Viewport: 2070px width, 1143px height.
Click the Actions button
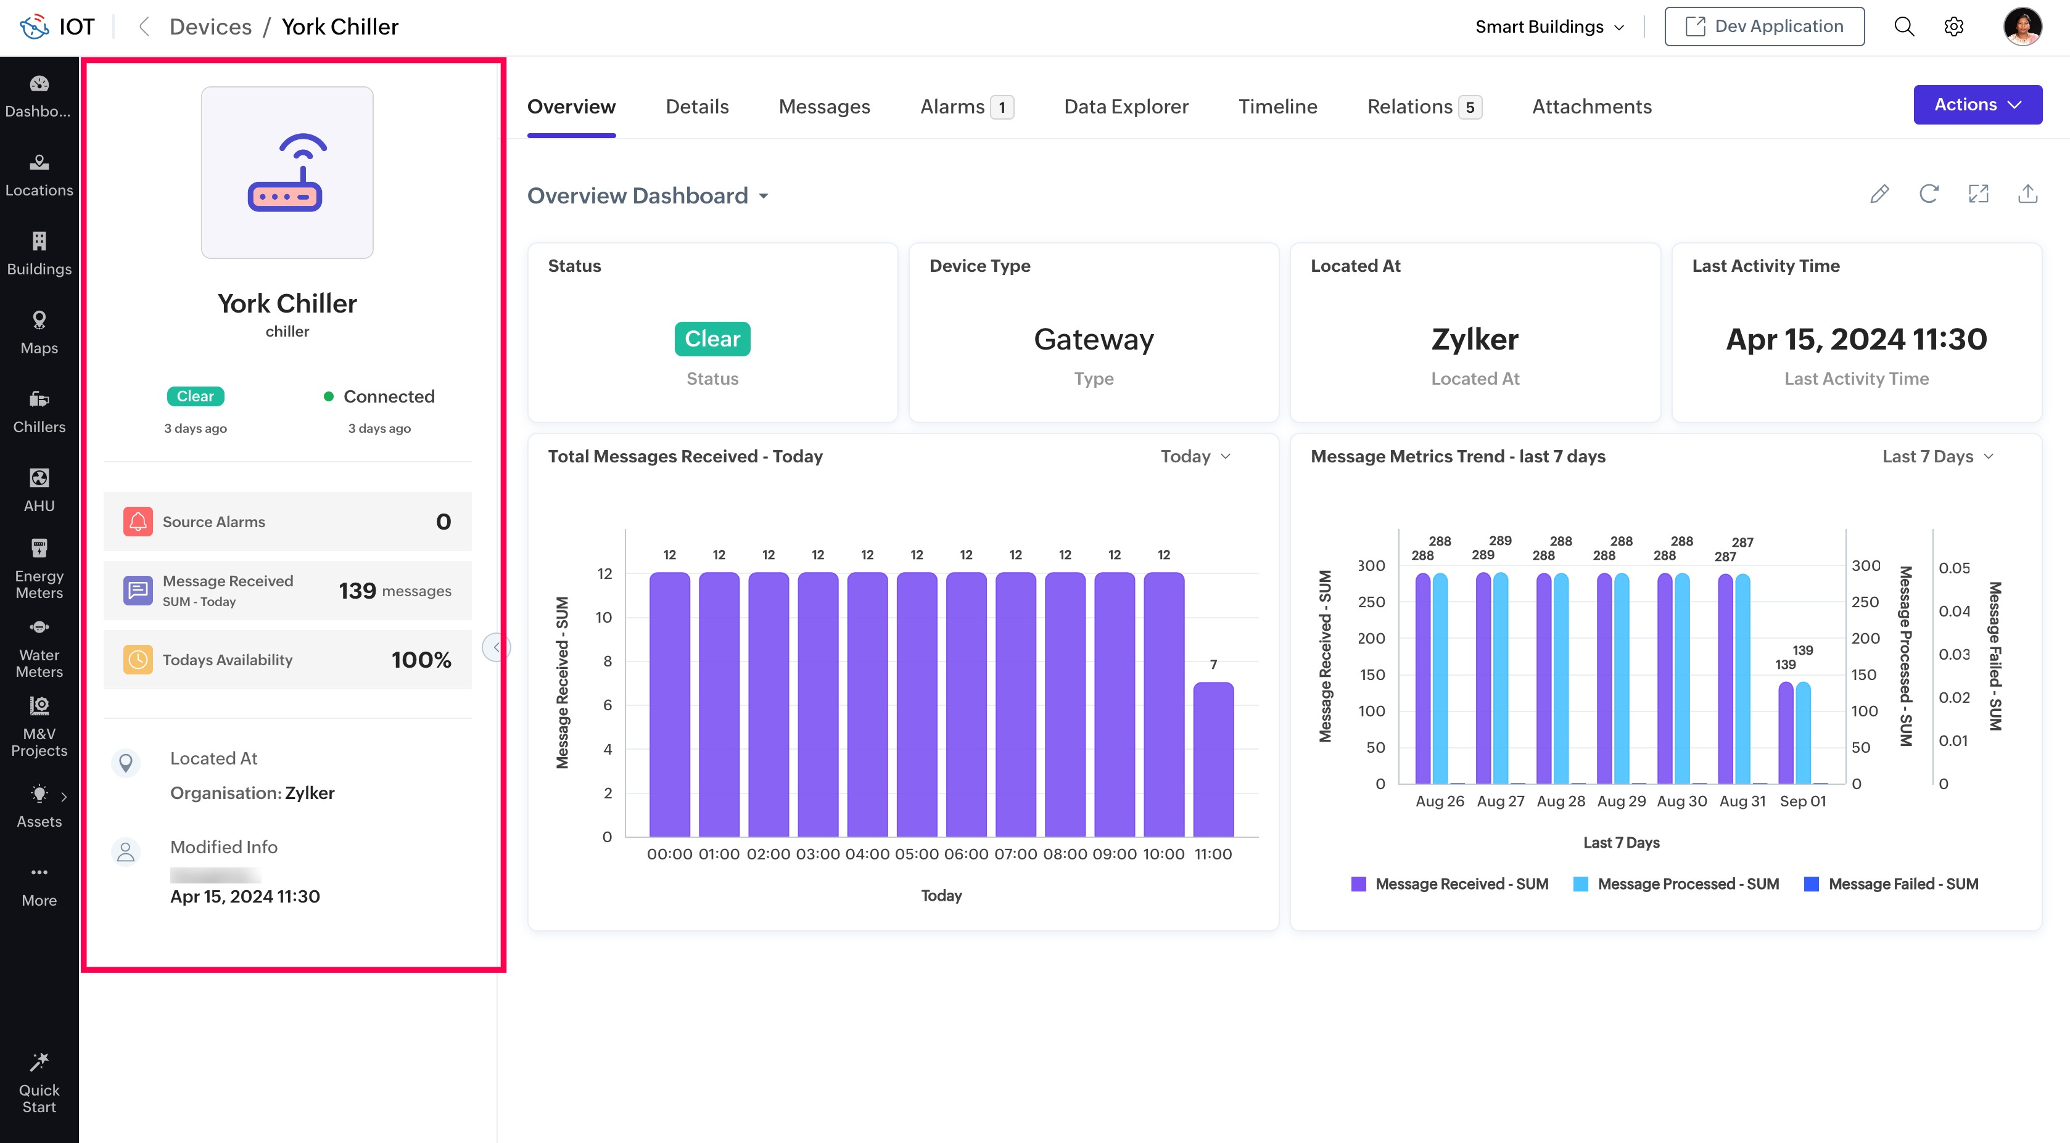point(1977,104)
